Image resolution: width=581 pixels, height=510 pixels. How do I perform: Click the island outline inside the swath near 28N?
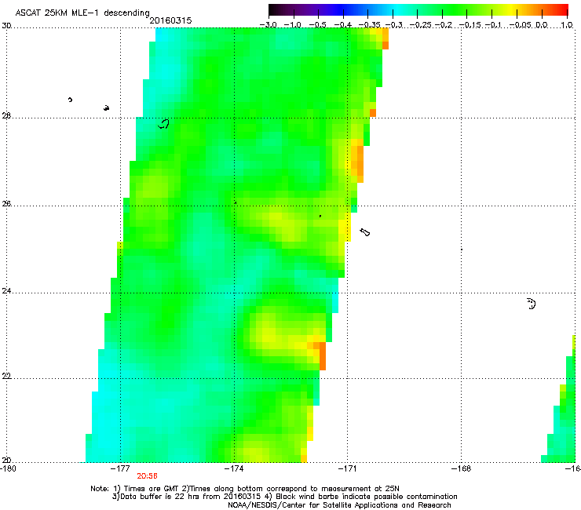[x=163, y=124]
